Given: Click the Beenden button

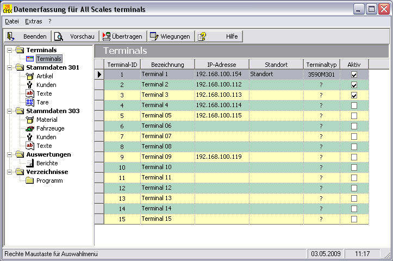Looking at the screenshot, I should point(28,36).
